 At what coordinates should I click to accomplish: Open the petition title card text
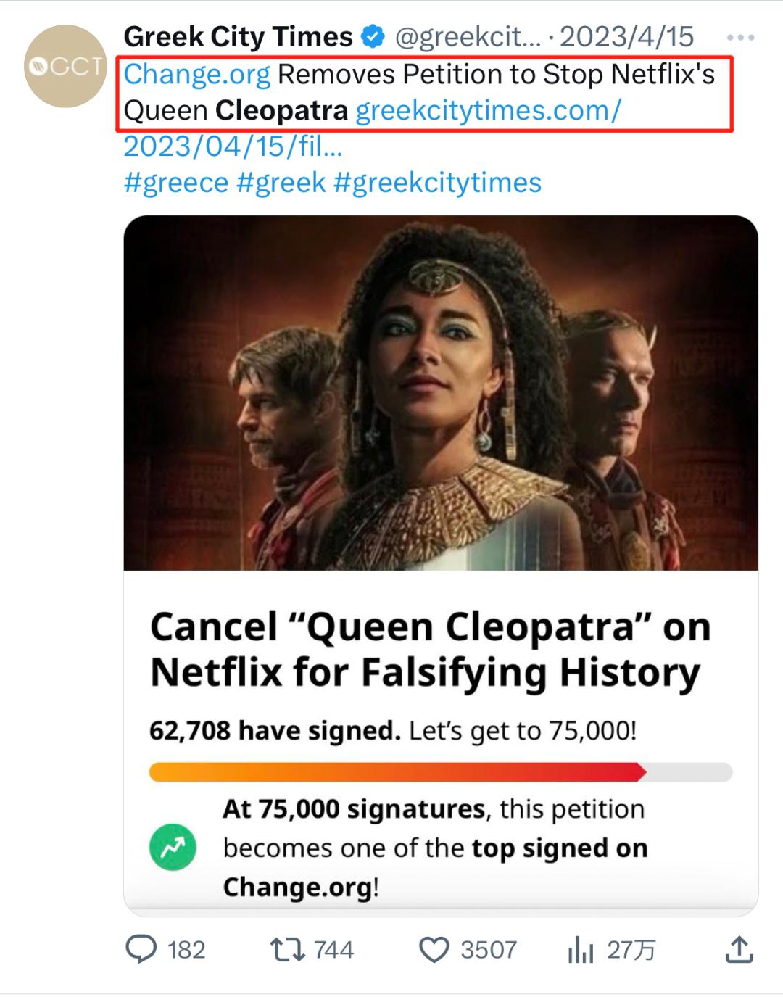pos(430,649)
